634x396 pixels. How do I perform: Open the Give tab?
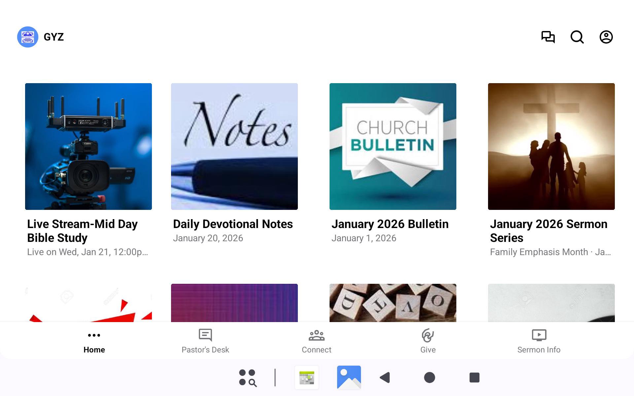pos(428,341)
